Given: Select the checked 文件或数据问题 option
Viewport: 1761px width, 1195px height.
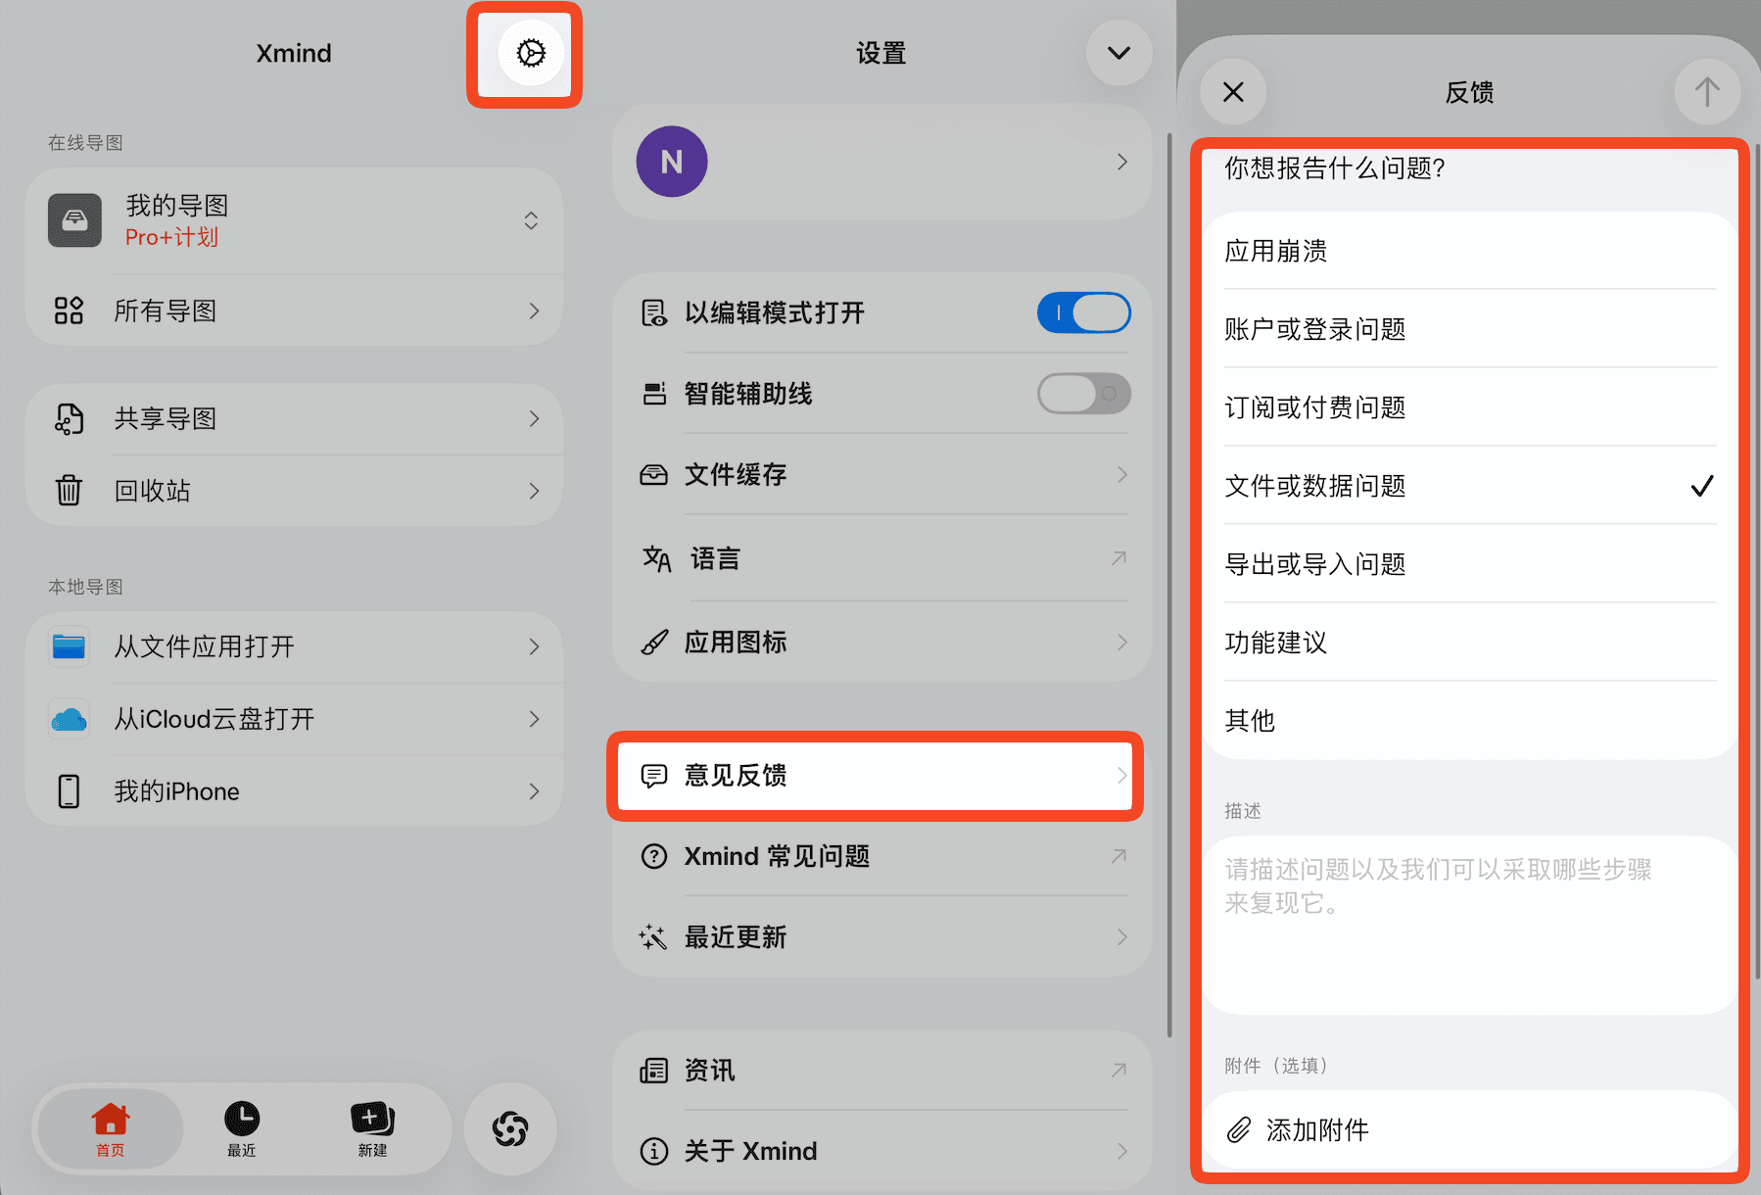Looking at the screenshot, I should (x=1470, y=486).
